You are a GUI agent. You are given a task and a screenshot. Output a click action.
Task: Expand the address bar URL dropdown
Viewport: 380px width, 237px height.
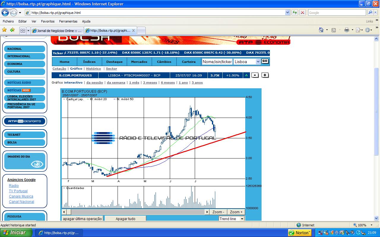[x=287, y=12]
